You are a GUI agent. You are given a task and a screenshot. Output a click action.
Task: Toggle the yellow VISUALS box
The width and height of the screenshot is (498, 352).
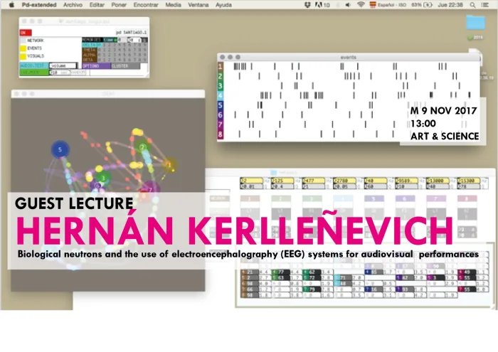point(23,56)
